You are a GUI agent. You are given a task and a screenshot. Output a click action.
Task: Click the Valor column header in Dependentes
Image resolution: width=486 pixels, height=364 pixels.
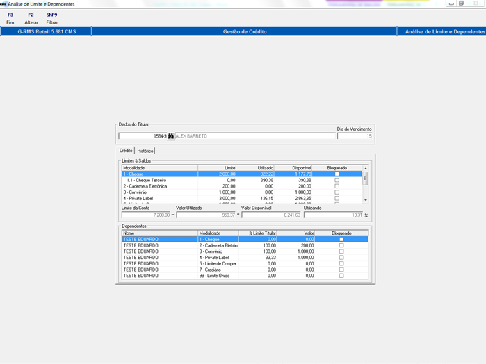tap(295, 233)
